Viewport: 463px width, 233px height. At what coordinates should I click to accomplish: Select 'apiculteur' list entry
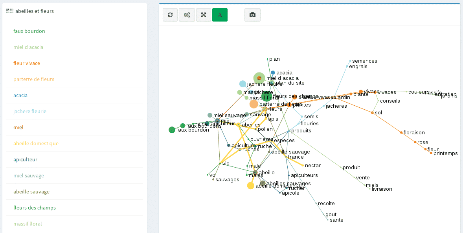click(x=26, y=159)
